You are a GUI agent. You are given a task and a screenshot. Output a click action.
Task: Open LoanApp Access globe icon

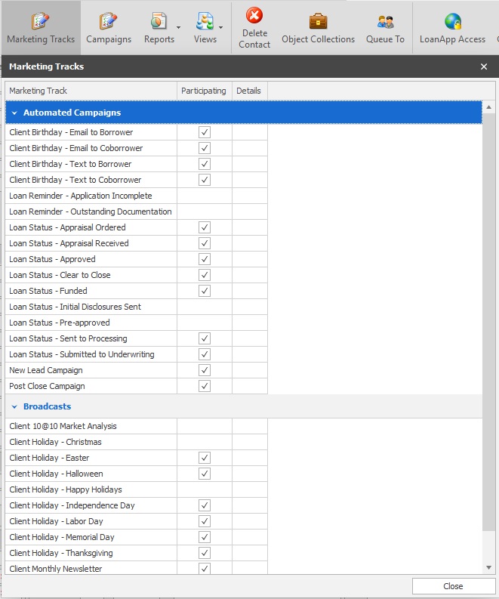pyautogui.click(x=453, y=21)
